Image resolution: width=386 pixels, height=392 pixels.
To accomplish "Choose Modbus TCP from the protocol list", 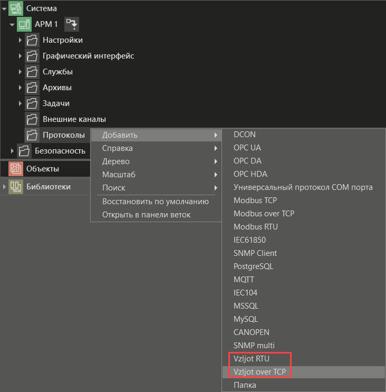I will pyautogui.click(x=255, y=200).
